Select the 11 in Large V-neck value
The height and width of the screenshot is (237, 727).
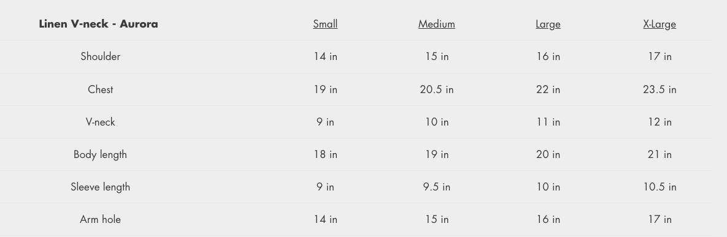(x=548, y=122)
